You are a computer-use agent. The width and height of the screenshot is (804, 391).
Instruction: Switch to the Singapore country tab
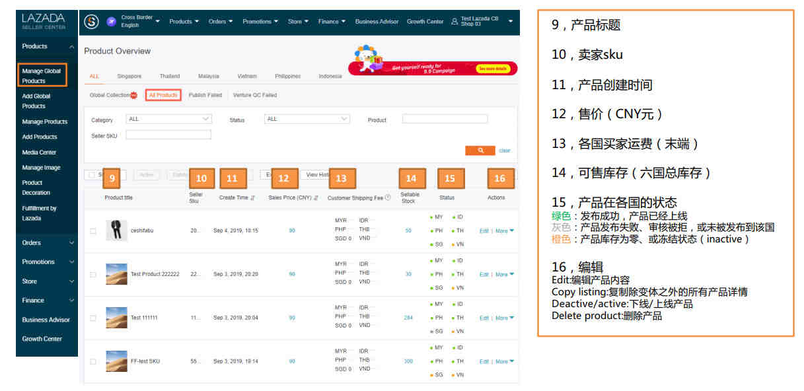point(129,76)
